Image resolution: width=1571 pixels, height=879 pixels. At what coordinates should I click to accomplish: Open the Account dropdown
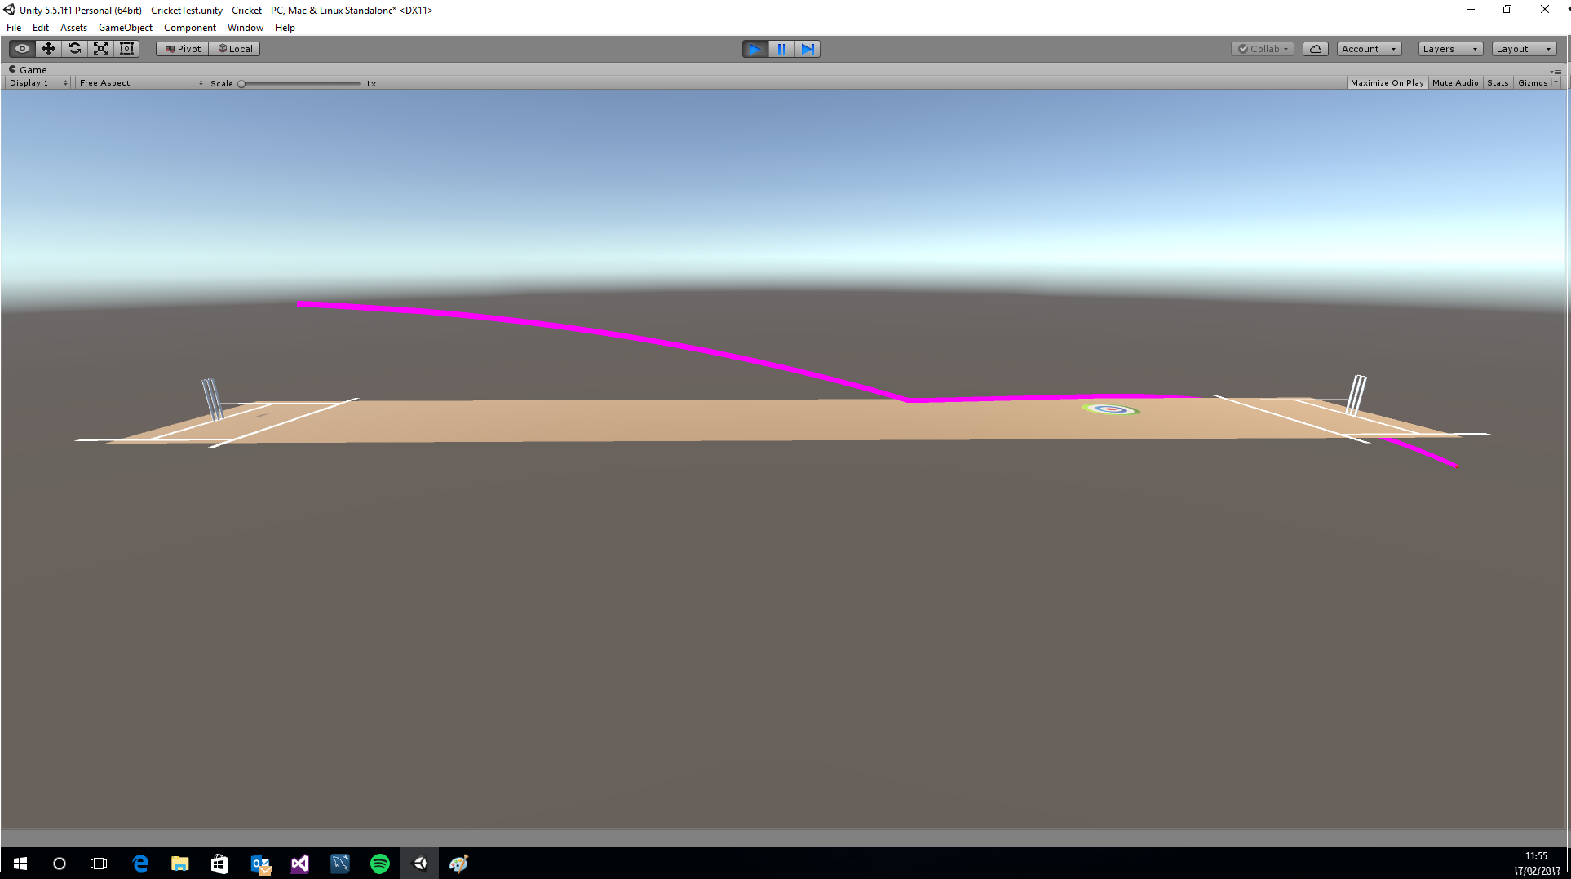[1370, 49]
